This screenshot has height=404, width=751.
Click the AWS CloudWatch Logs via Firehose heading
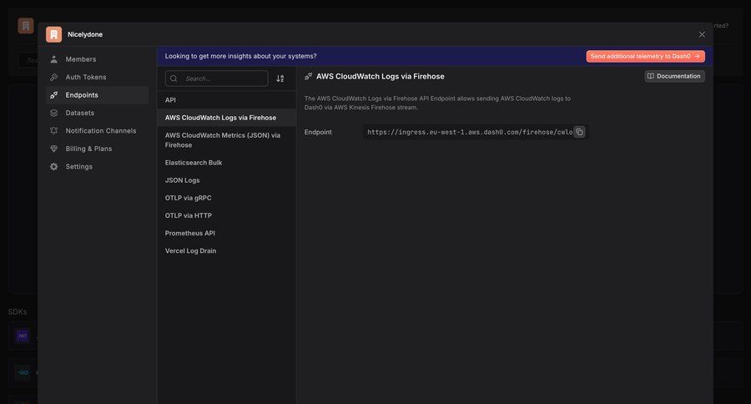(381, 76)
